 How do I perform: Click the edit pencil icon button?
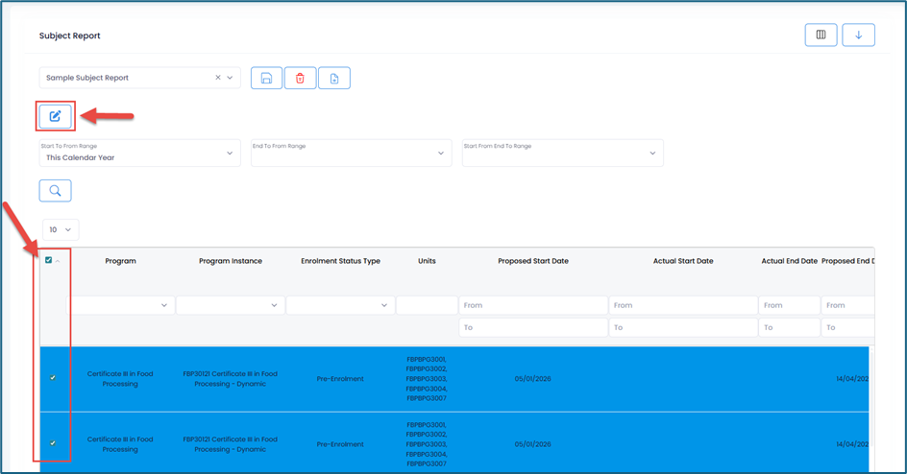[x=55, y=116]
